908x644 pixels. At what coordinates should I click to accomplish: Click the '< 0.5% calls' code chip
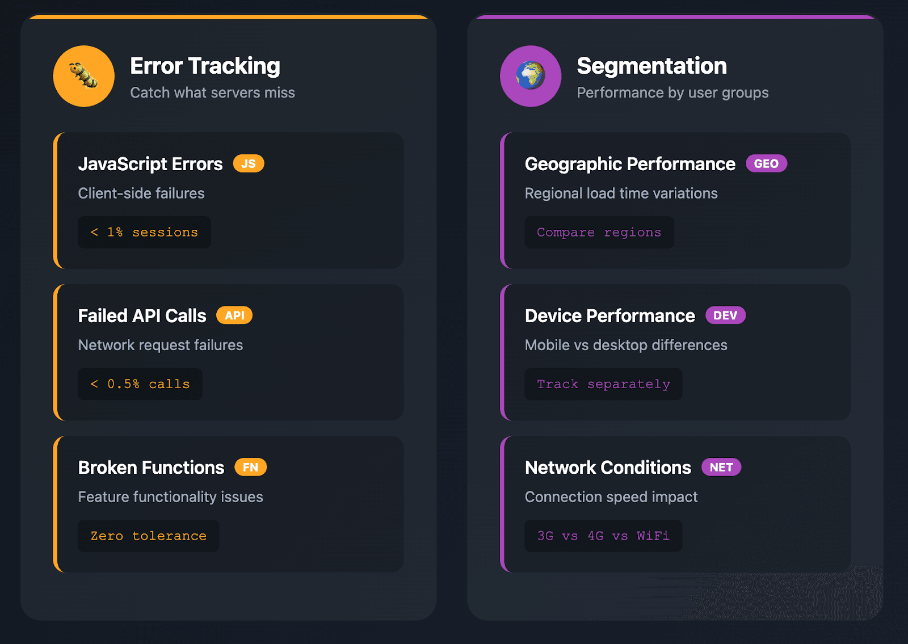click(x=140, y=384)
